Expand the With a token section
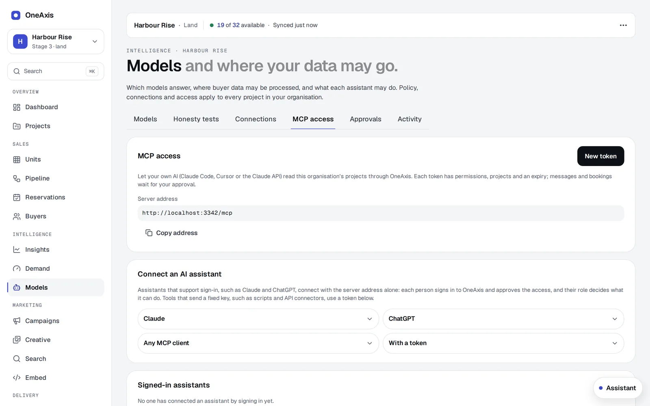Image resolution: width=650 pixels, height=406 pixels. (x=503, y=343)
